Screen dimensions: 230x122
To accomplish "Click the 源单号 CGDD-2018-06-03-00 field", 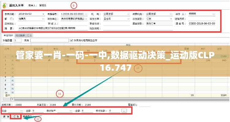I will pyautogui.click(x=202, y=24).
